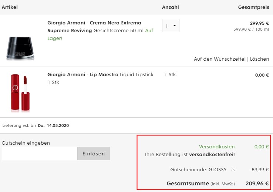Screen dimensions: 273x192
Task: Click the Versandkosten label
Action: (217, 147)
